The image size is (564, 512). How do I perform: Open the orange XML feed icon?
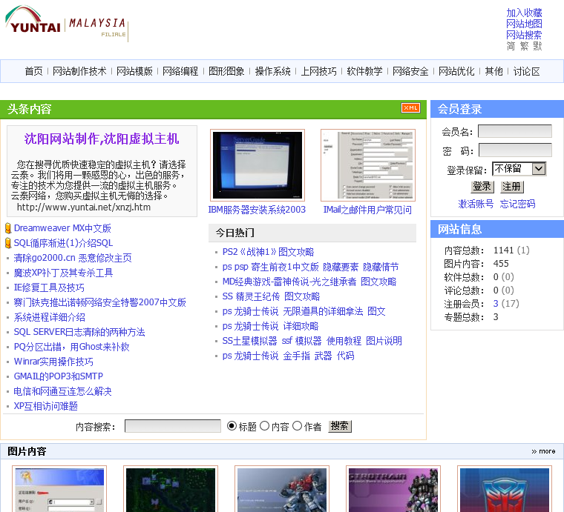coord(410,107)
